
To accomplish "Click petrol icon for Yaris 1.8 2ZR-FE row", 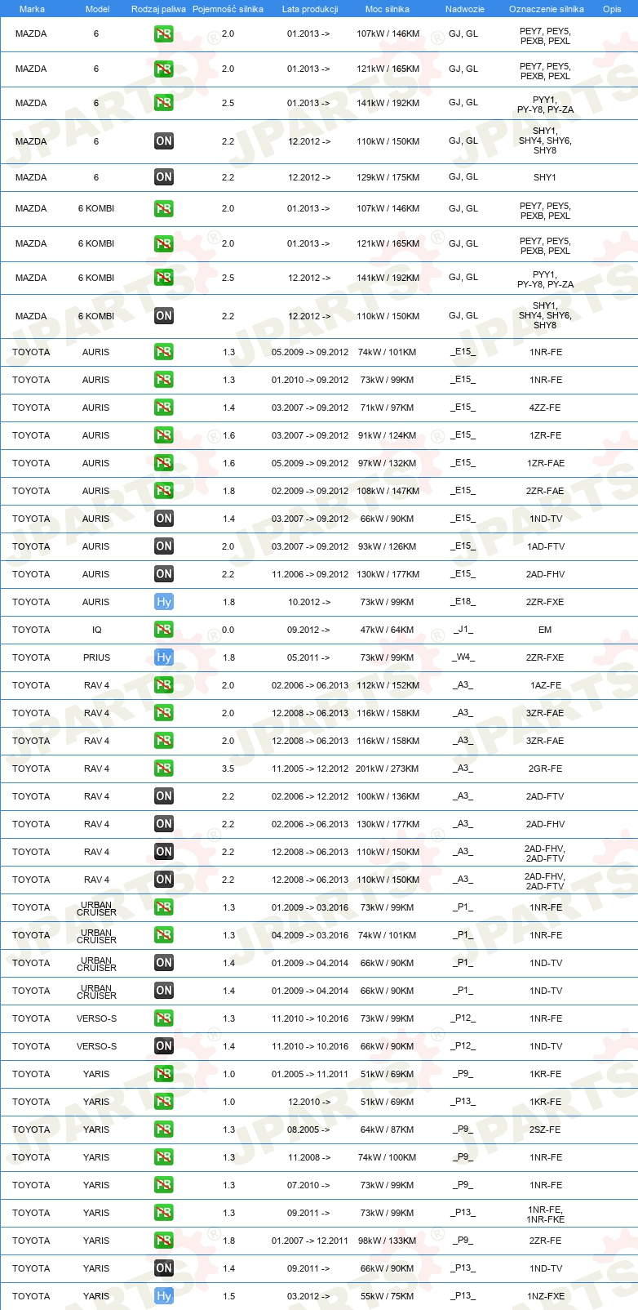I will pos(164,1241).
